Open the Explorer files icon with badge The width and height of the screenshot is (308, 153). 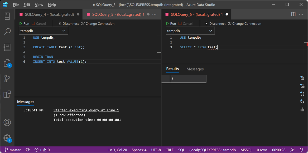click(x=7, y=63)
